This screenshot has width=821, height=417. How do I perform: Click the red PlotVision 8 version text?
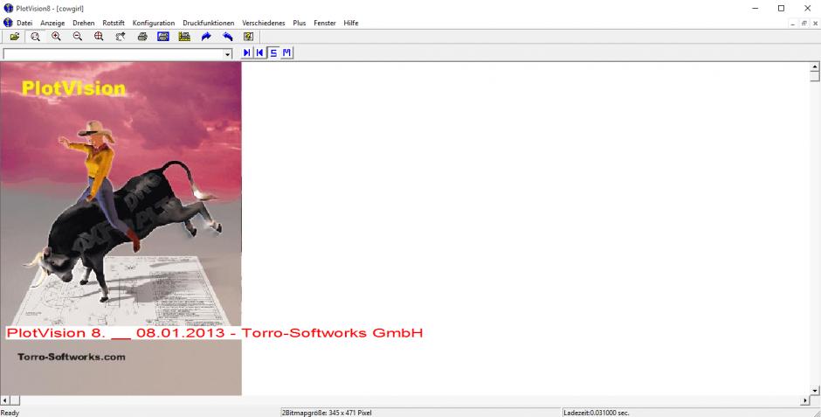pos(214,333)
